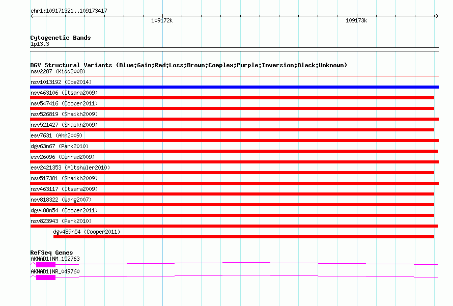The width and height of the screenshot is (453, 306).
Task: Select the 1p13.3 cytogenetic band label
Action: click(40, 44)
